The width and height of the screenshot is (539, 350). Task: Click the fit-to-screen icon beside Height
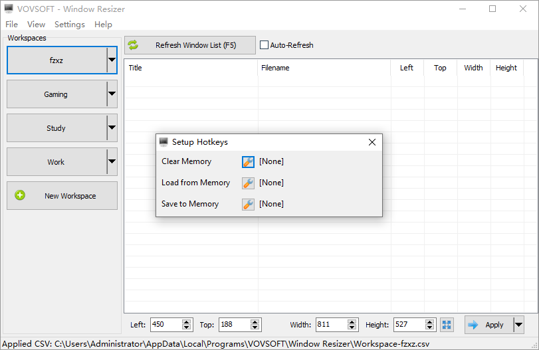point(447,325)
